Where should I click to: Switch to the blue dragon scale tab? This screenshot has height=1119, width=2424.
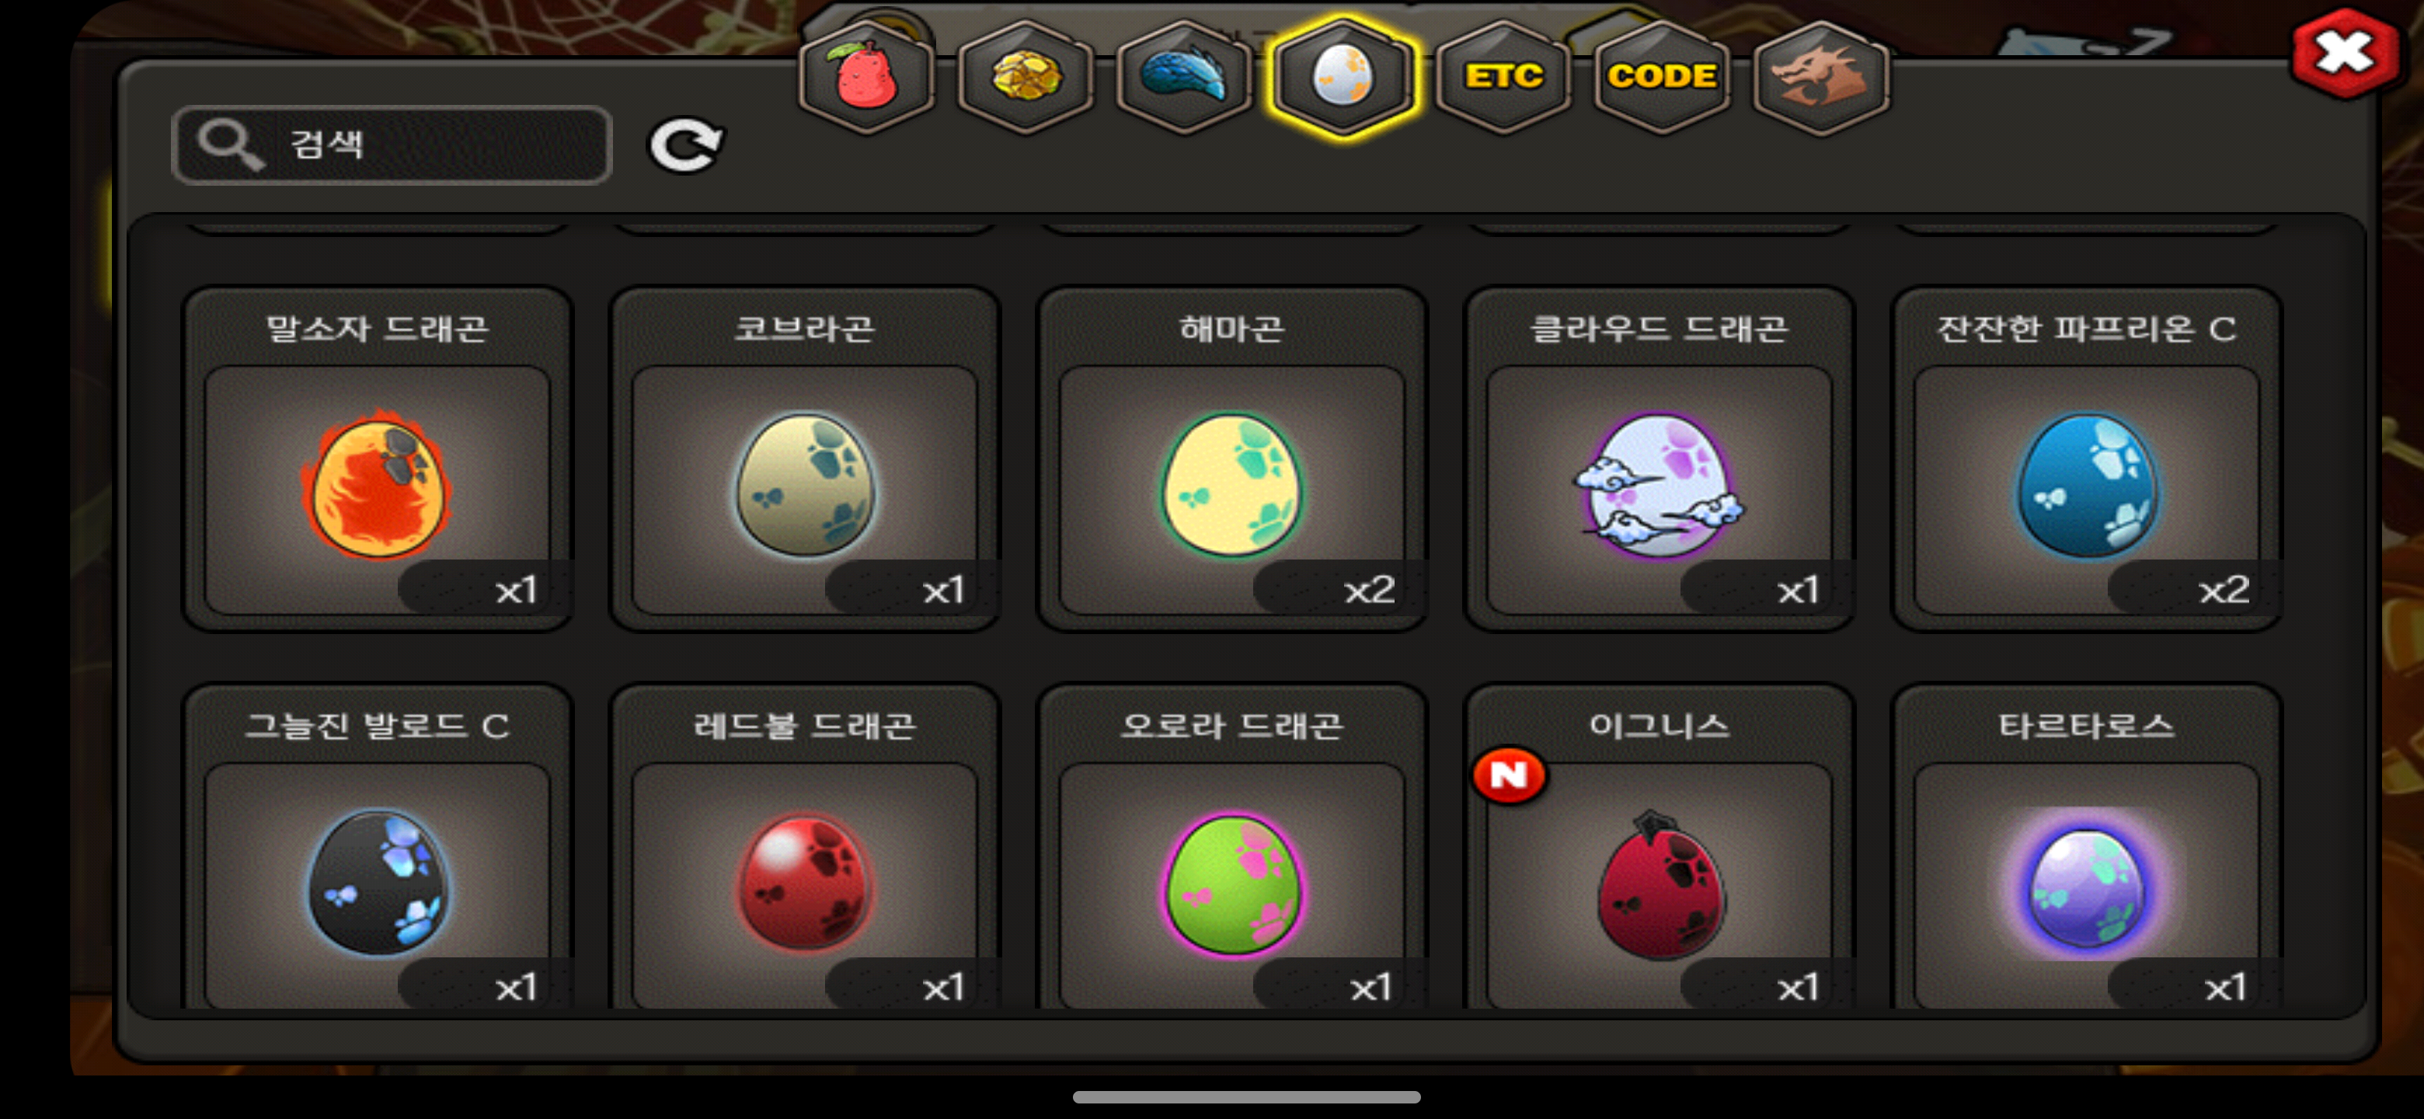pyautogui.click(x=1182, y=75)
